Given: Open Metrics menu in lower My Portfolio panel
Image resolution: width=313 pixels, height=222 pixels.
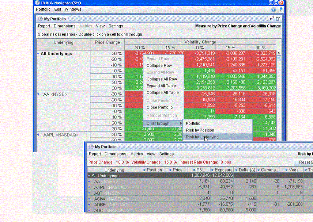Looking at the screenshot, I should tap(136, 154).
